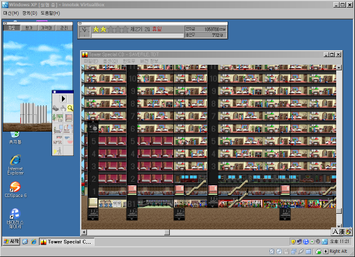355x257 pixels.
Task: Click the 시작 Start button
Action: pos(11,242)
